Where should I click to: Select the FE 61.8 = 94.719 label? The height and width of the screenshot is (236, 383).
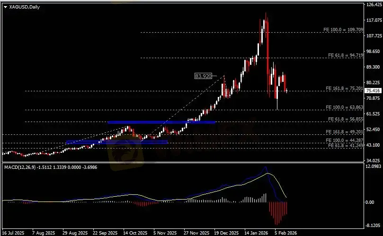(x=346, y=55)
